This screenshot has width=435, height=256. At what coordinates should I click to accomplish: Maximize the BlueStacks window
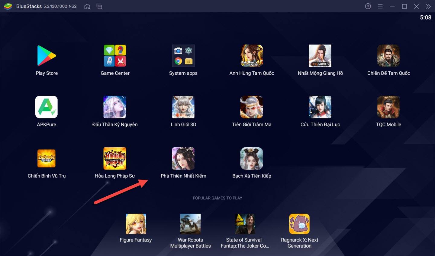tap(404, 6)
